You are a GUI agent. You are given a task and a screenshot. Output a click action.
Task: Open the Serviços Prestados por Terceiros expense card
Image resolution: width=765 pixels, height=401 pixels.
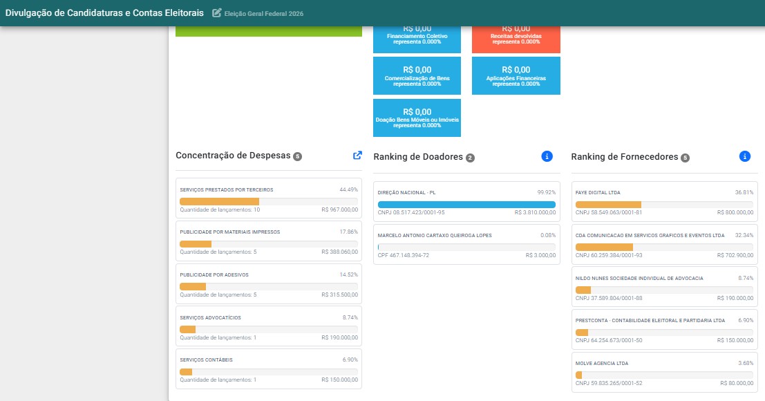coord(269,198)
